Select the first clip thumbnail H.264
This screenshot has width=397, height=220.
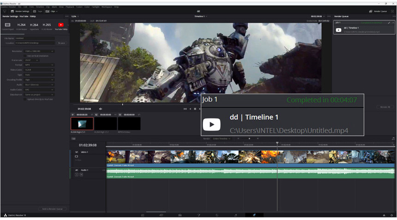tap(82, 124)
